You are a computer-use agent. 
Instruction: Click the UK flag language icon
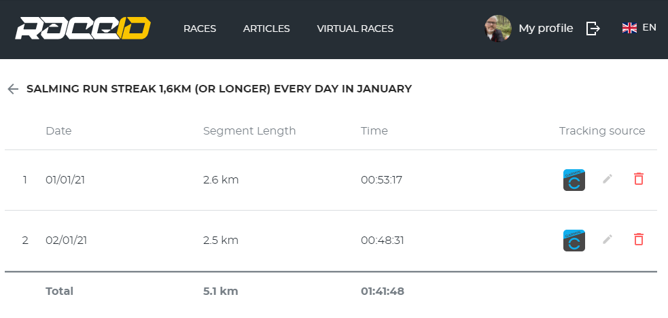click(x=629, y=28)
